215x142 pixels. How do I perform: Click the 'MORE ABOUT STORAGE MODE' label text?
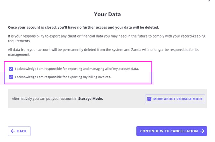point(178,99)
